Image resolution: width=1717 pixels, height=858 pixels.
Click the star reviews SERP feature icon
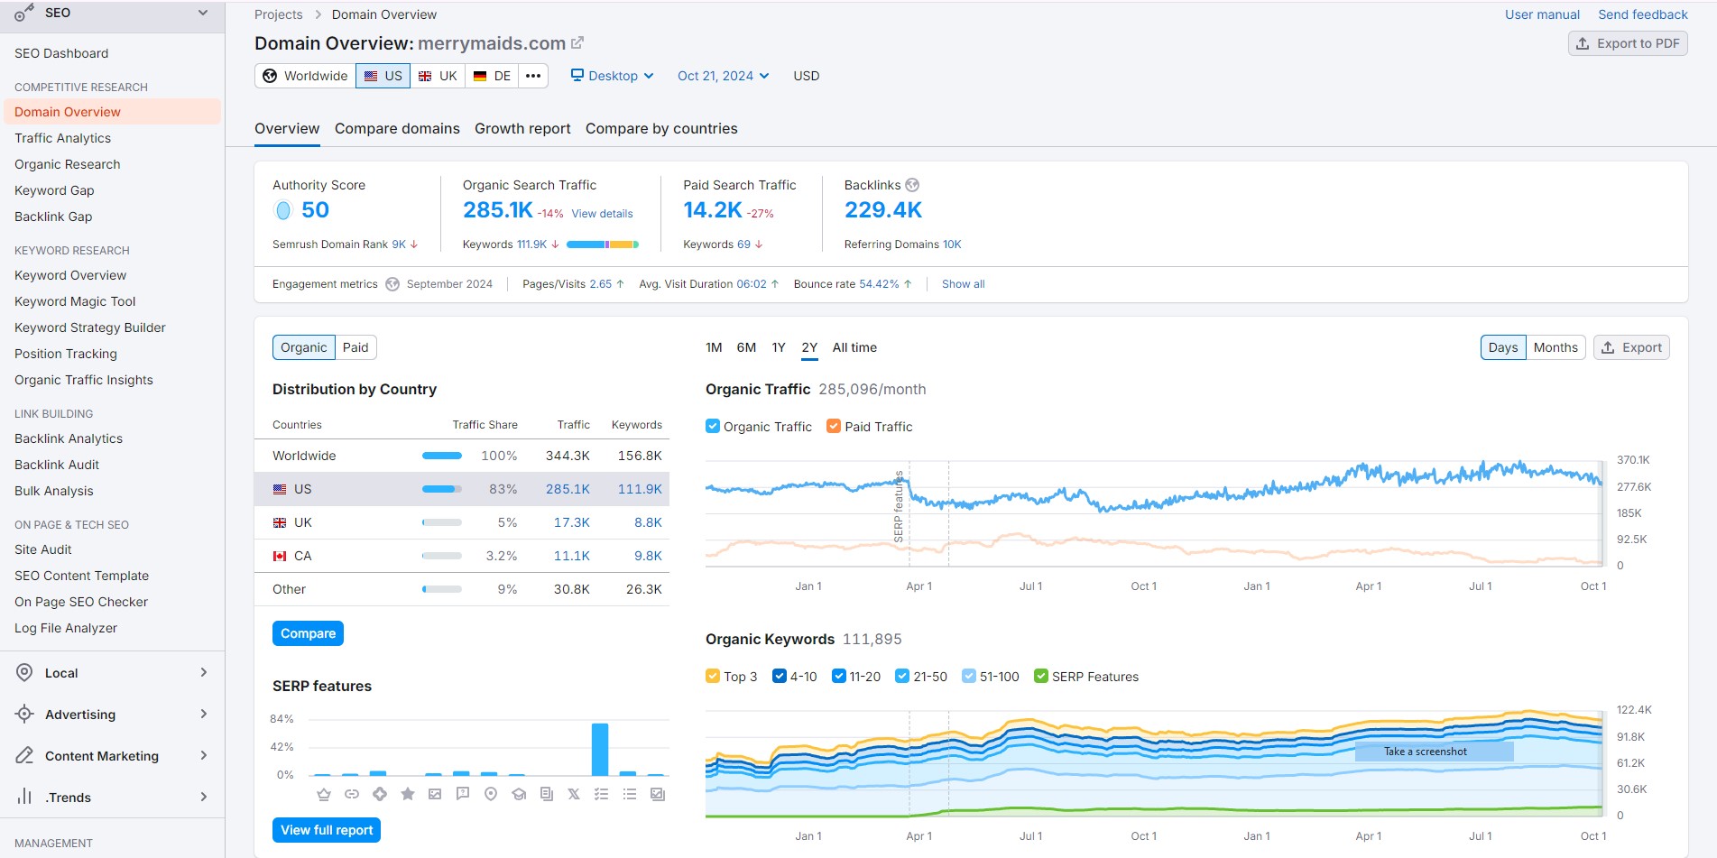point(408,794)
